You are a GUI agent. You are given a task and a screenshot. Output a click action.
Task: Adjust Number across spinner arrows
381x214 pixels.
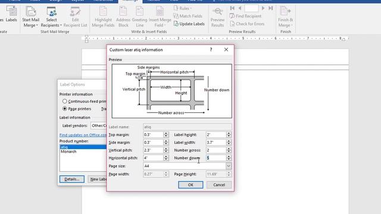(x=229, y=150)
